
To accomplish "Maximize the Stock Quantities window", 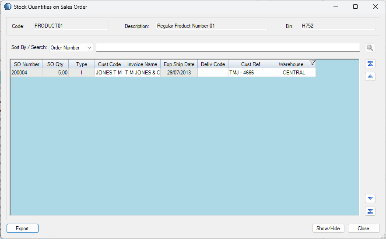I will (x=355, y=7).
